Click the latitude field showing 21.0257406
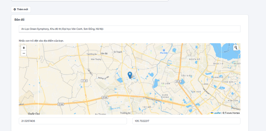266x131 pixels. (73, 121)
